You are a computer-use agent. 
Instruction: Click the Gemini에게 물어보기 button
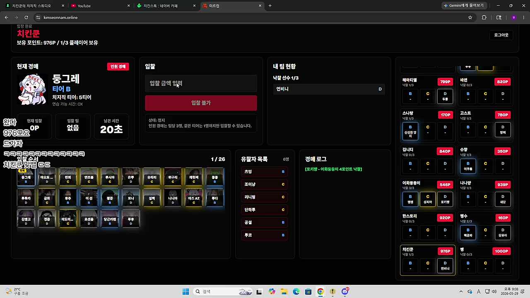[464, 6]
